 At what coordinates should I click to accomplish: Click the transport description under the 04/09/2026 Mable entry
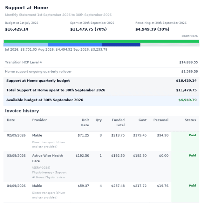pyautogui.click(x=49, y=195)
